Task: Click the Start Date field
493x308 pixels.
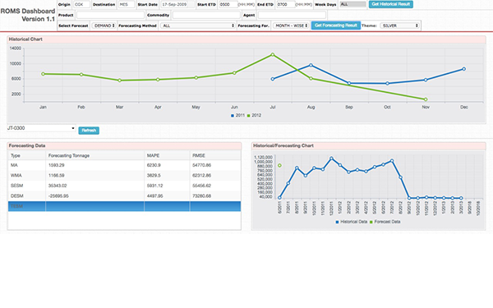Action: coord(177,4)
